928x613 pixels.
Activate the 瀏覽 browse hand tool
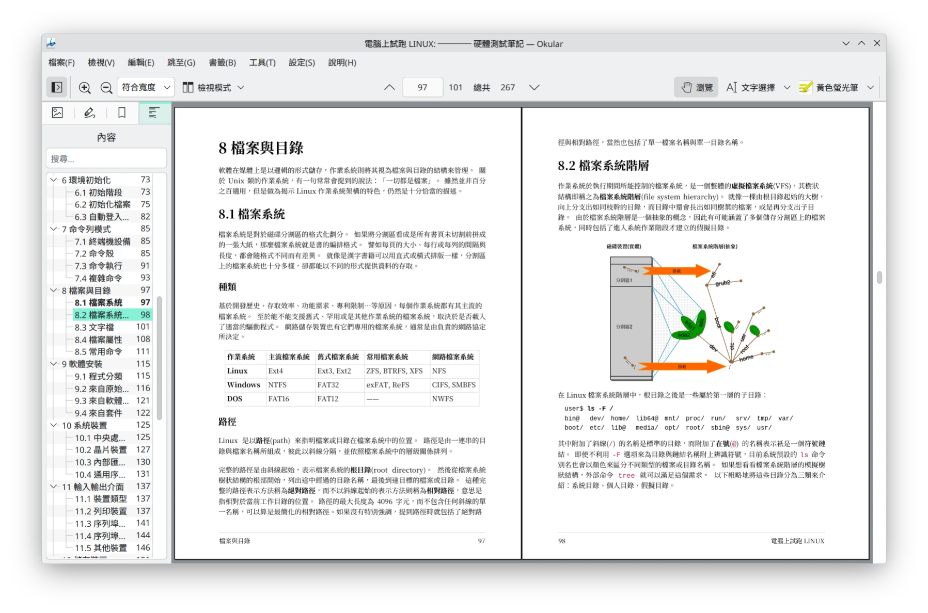[696, 88]
